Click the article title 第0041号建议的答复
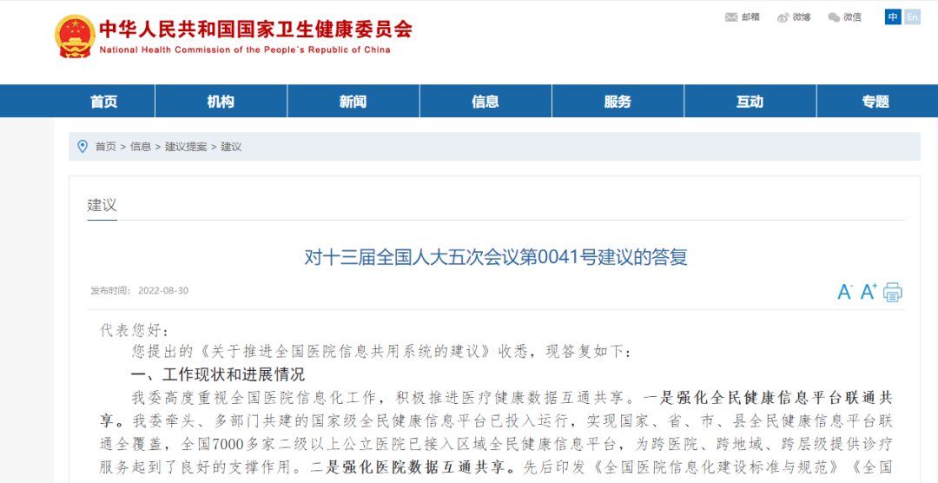Screen dimensions: 938x483 click(x=496, y=258)
